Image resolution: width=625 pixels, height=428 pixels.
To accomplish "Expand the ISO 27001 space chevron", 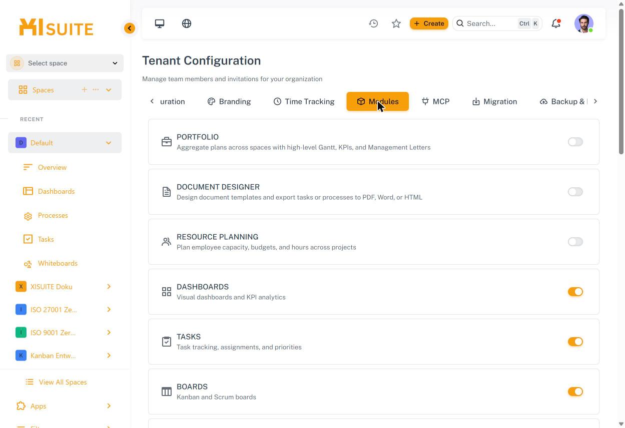I will click(109, 310).
